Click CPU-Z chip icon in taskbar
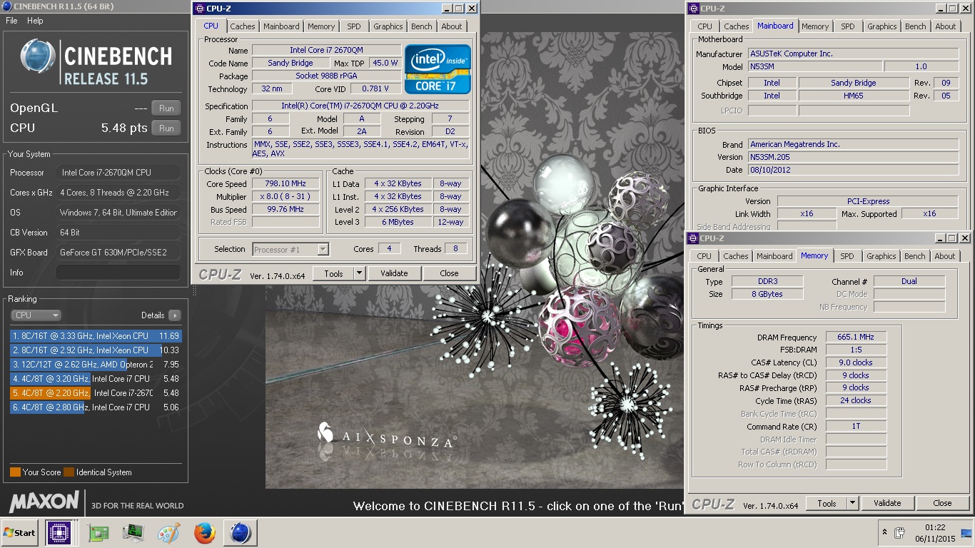 (59, 533)
